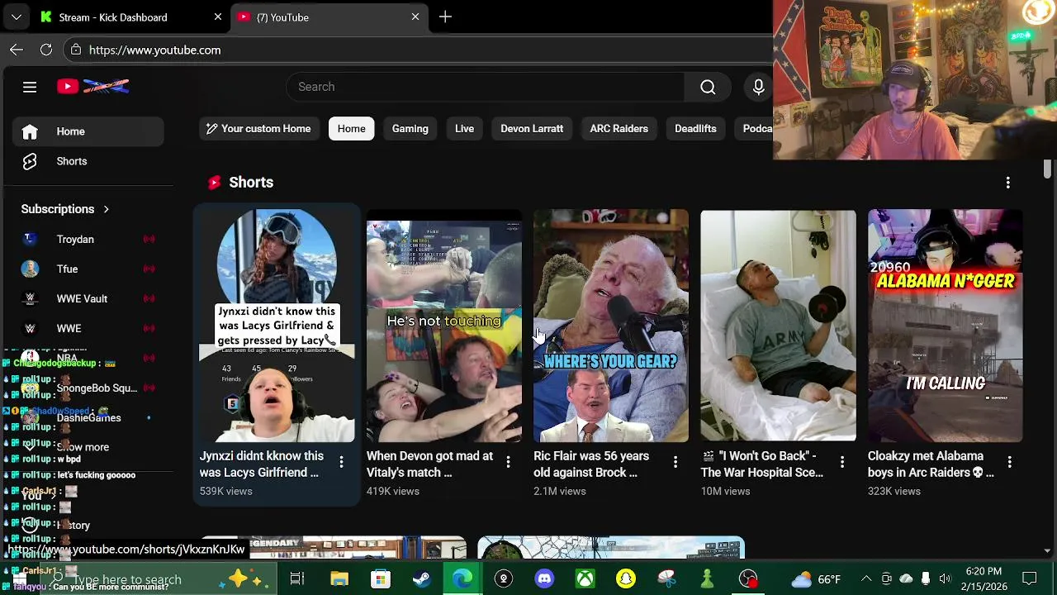1057x595 pixels.
Task: Click the browser address bar URL
Action: pyautogui.click(x=154, y=50)
